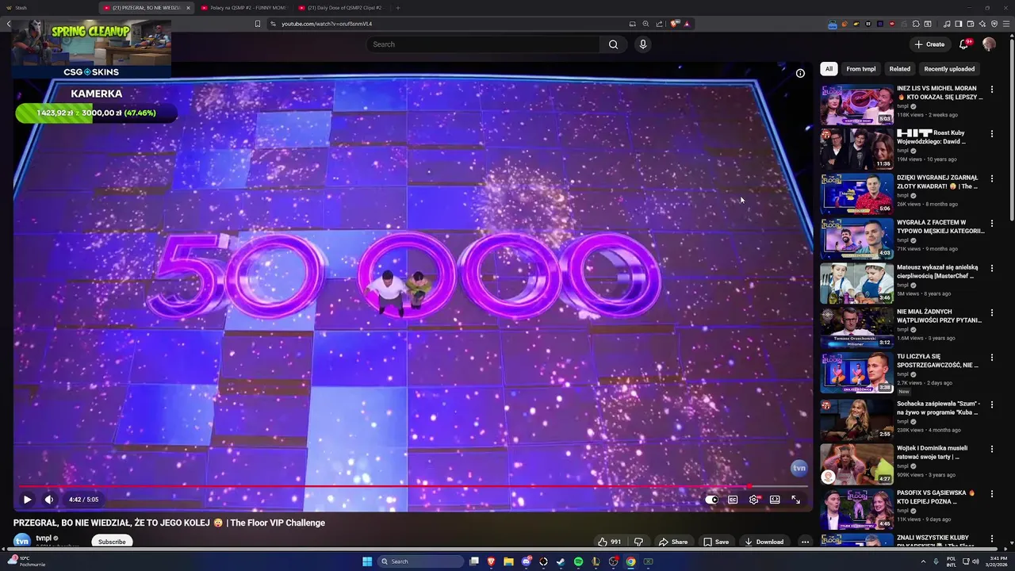Open Brave Shields lion icon

click(x=675, y=24)
